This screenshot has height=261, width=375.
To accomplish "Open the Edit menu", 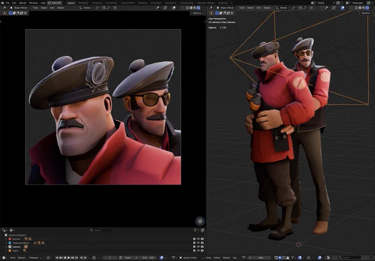I will (x=14, y=3).
